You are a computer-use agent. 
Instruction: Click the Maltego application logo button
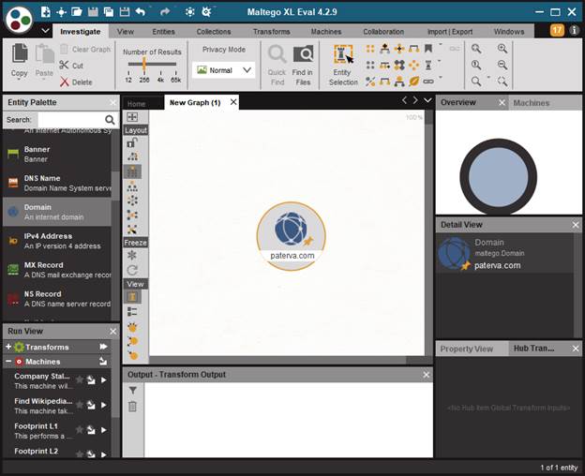20,18
